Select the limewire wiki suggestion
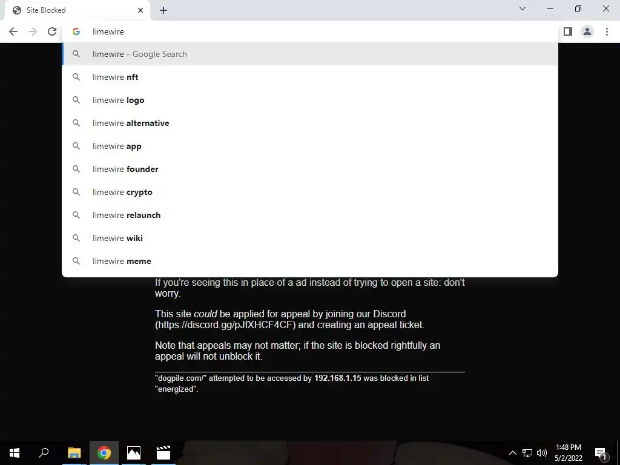The height and width of the screenshot is (465, 620). [310, 237]
